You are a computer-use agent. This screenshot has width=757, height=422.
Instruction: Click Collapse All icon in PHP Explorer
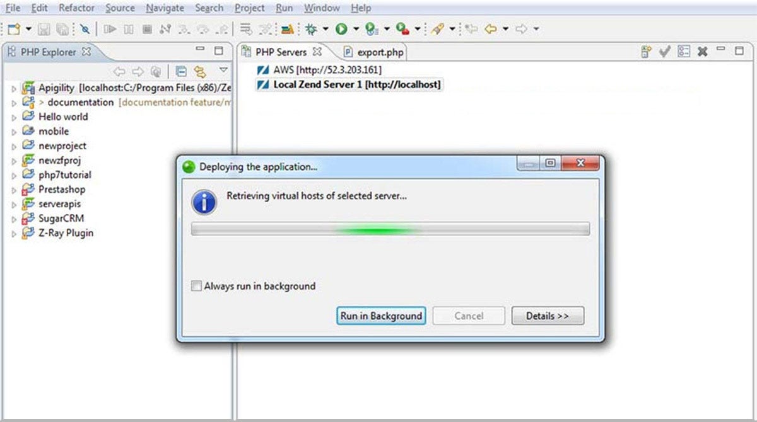pos(181,71)
